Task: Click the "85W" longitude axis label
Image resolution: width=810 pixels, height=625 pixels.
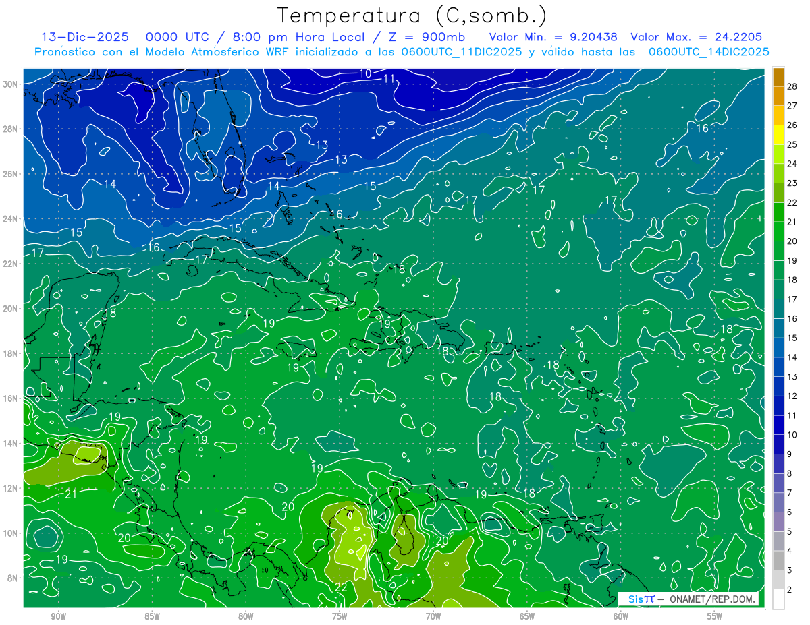Action: tap(153, 616)
